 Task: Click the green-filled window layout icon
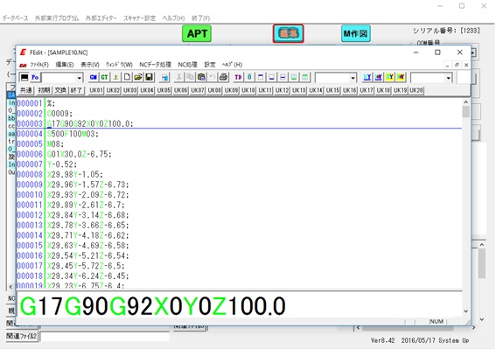tap(294, 77)
